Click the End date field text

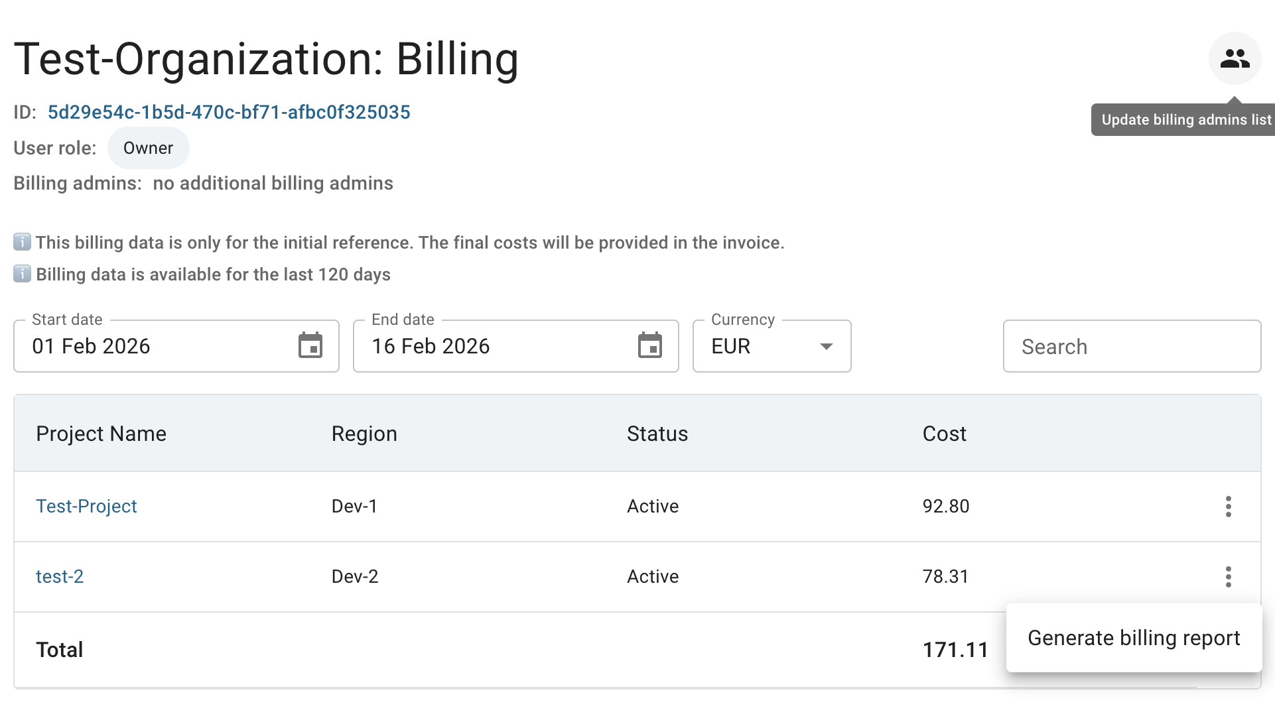click(x=431, y=346)
